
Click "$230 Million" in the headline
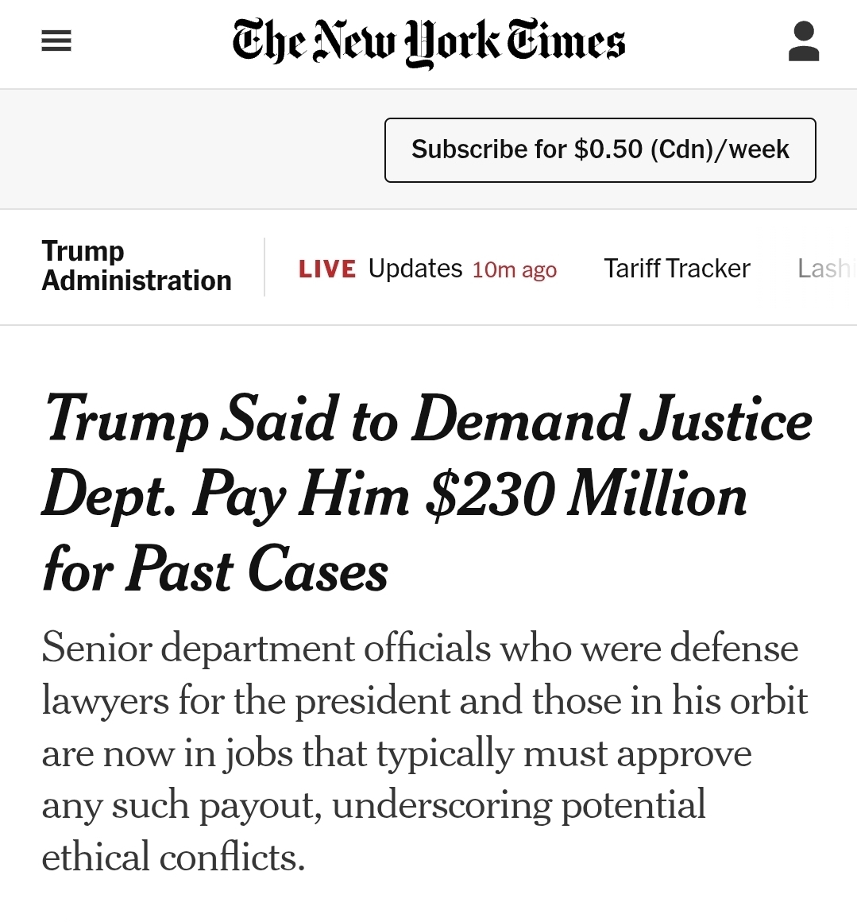pyautogui.click(x=586, y=495)
